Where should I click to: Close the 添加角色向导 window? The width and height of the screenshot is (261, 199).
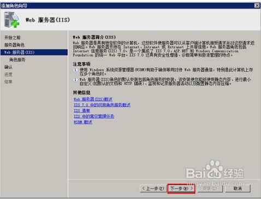(257, 5)
